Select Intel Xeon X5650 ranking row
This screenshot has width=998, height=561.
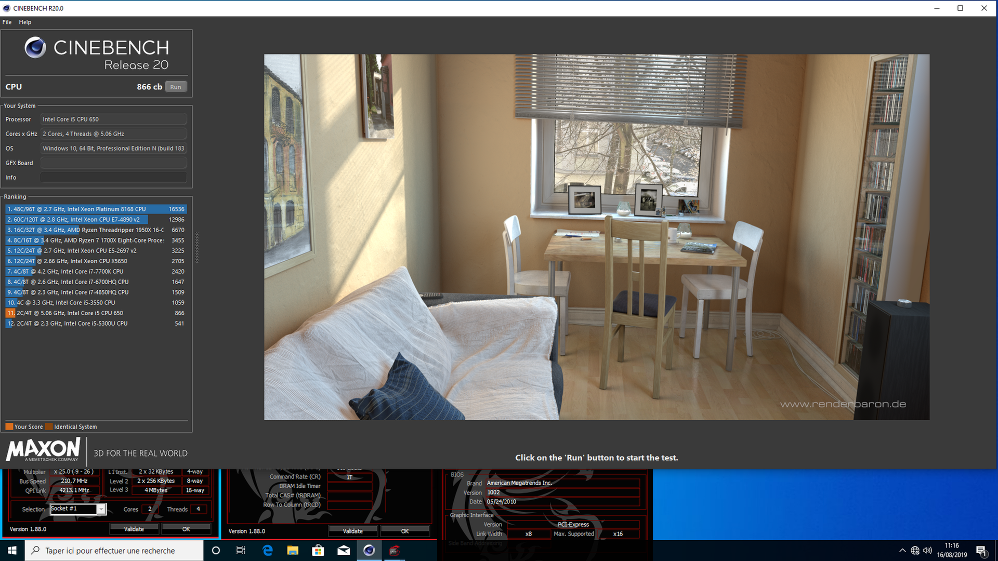(x=96, y=261)
